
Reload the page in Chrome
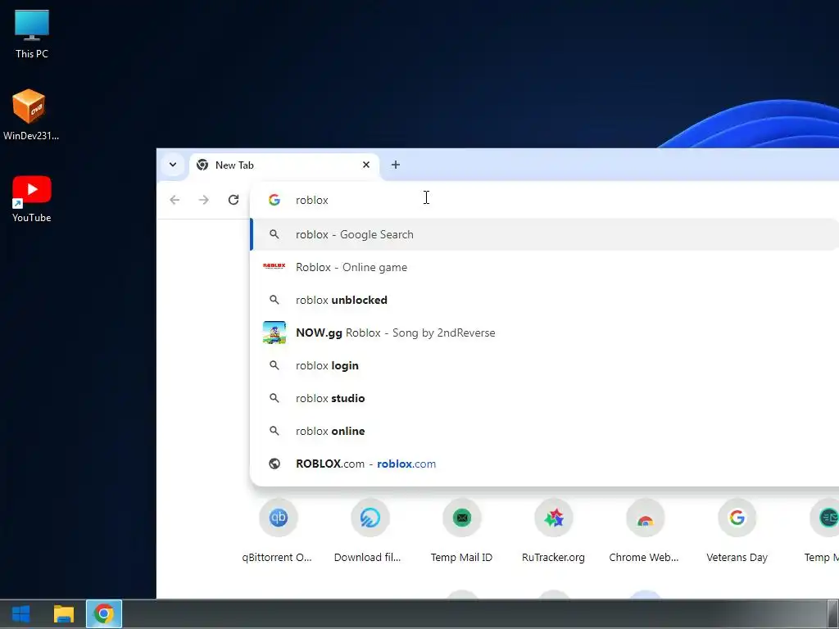coord(234,200)
